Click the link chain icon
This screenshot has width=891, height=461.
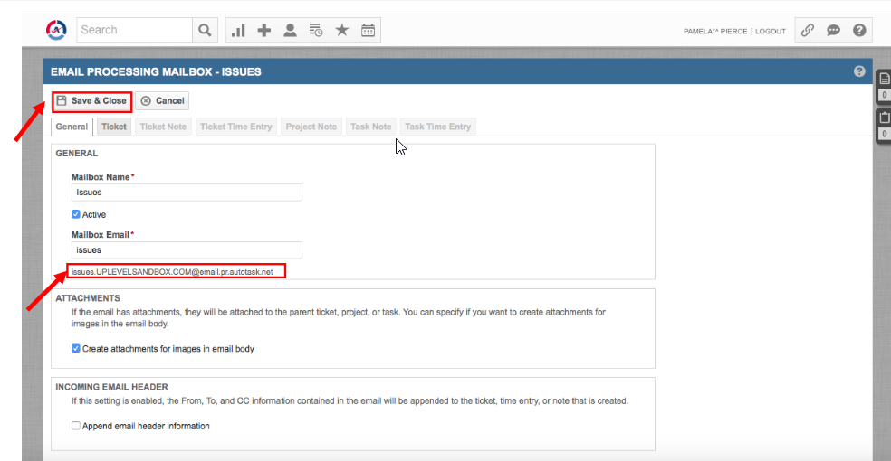click(808, 30)
